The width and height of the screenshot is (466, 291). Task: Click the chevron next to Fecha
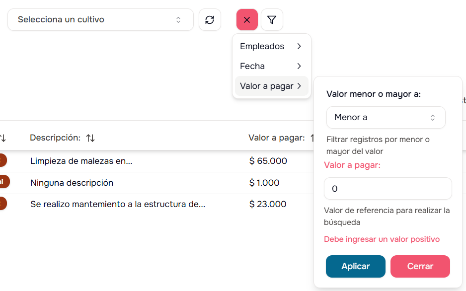tap(299, 66)
